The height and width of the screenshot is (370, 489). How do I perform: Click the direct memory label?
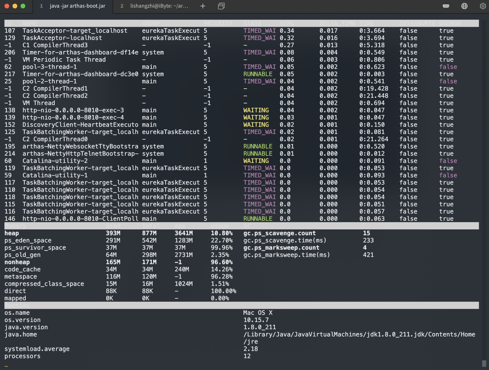15,291
